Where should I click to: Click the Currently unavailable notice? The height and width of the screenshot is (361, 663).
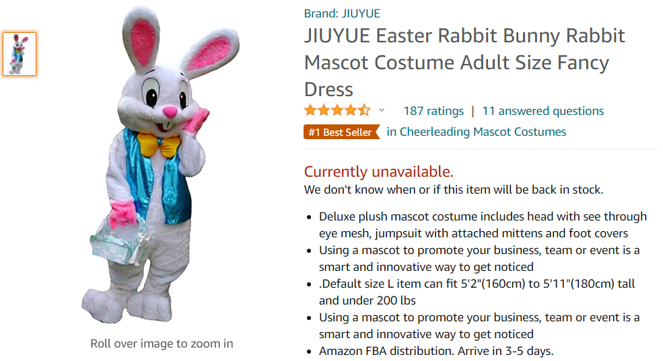pyautogui.click(x=378, y=171)
